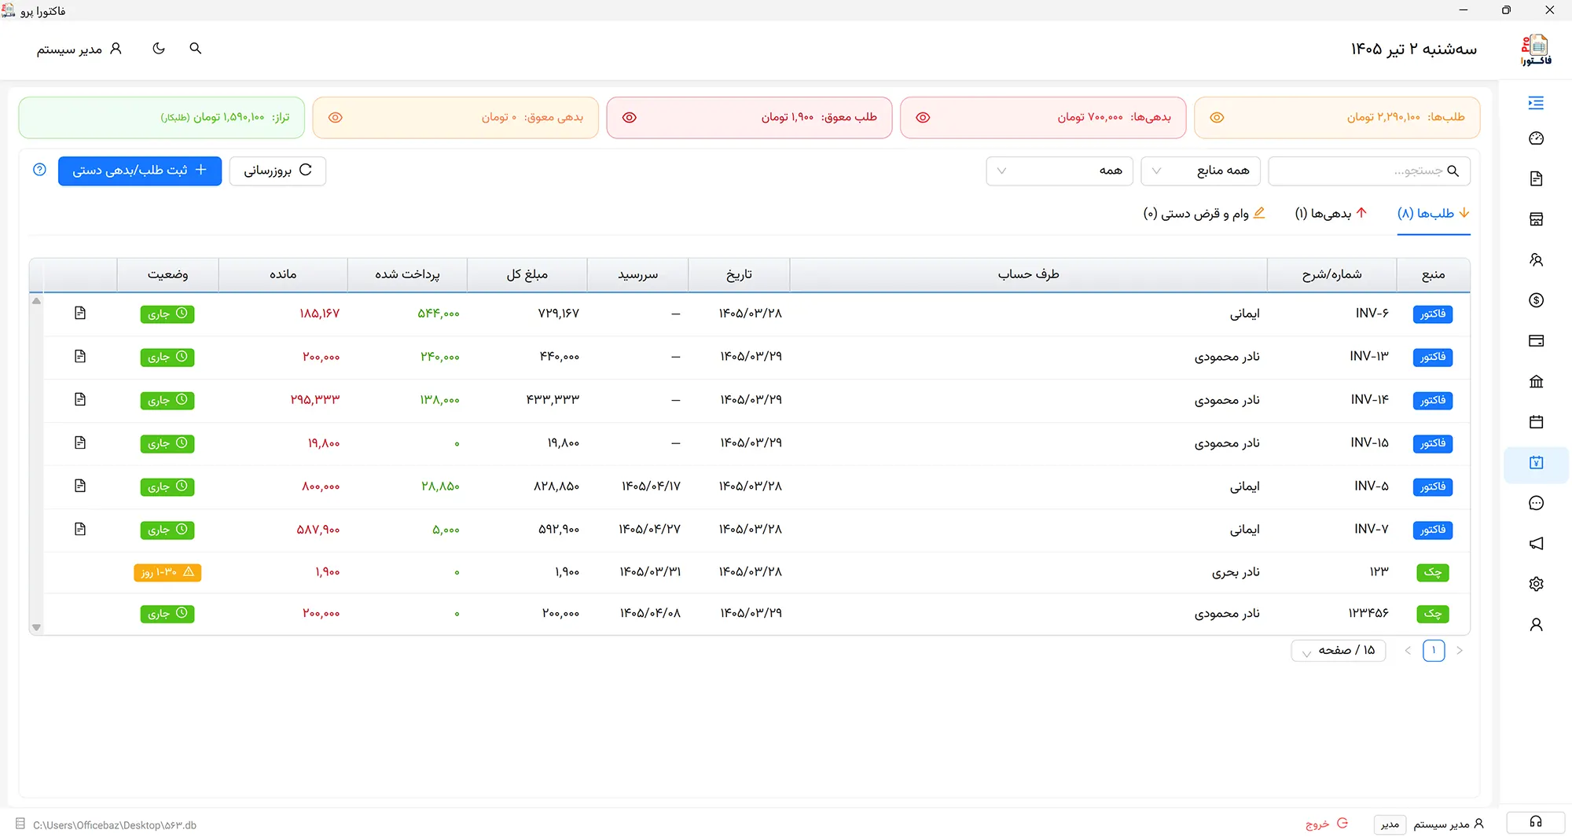Open the dashboard gauge icon in sidebar
The height and width of the screenshot is (837, 1572).
click(x=1536, y=139)
